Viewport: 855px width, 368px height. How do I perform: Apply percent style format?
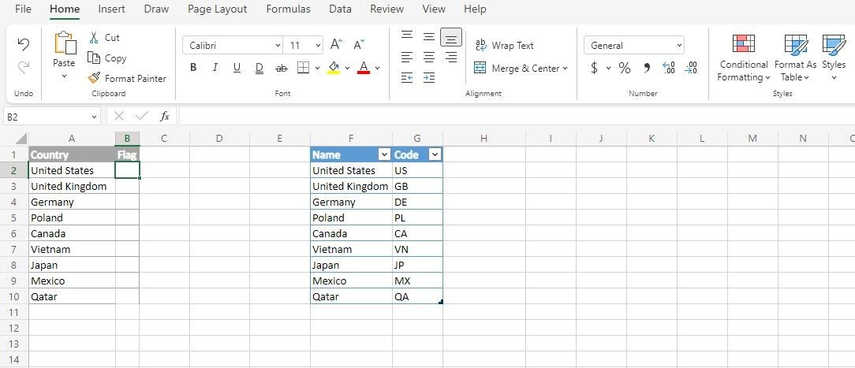click(625, 68)
